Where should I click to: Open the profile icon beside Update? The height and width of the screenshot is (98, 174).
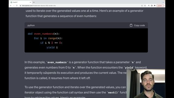pyautogui.click(x=155, y=5)
